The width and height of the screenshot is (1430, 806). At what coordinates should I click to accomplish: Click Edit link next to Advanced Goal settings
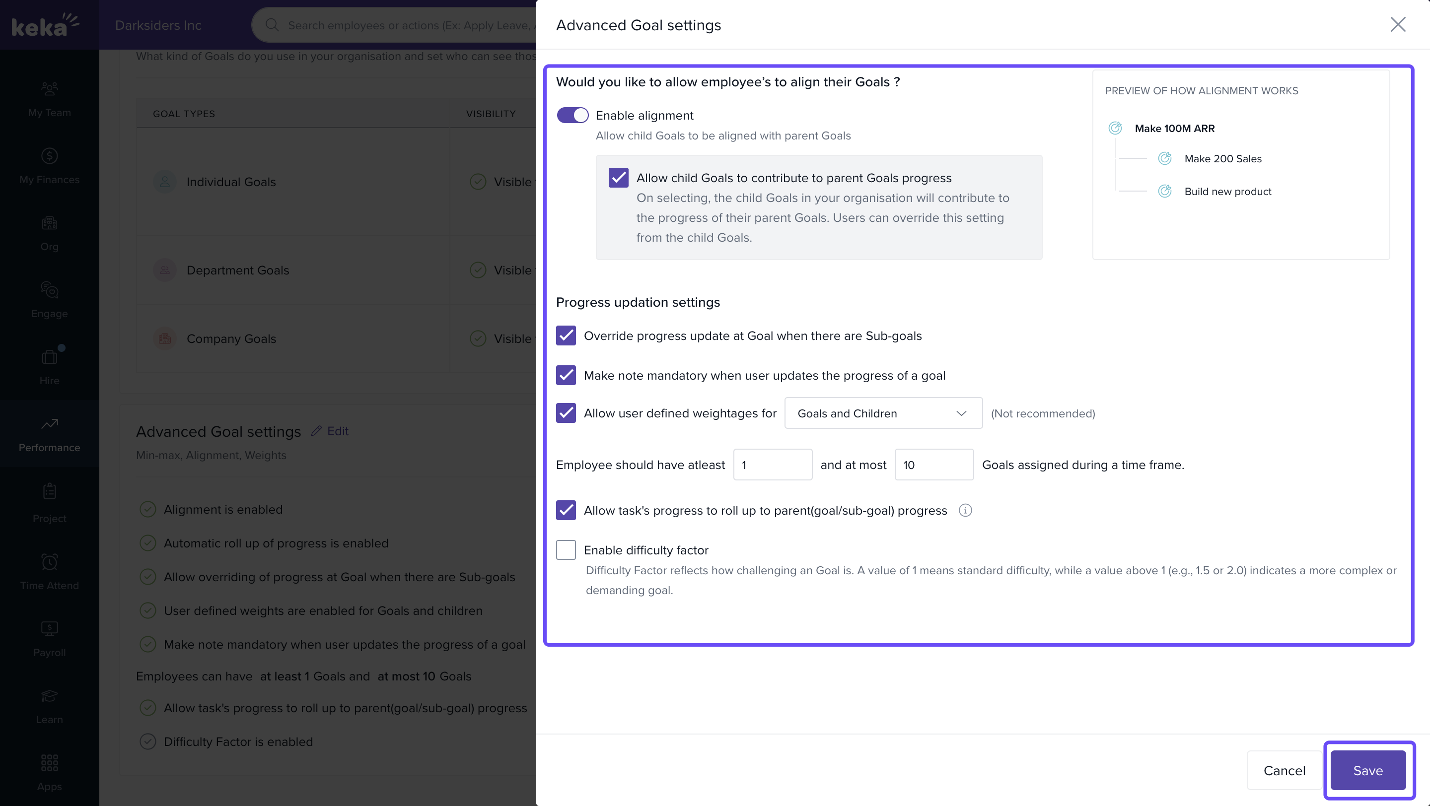[331, 431]
